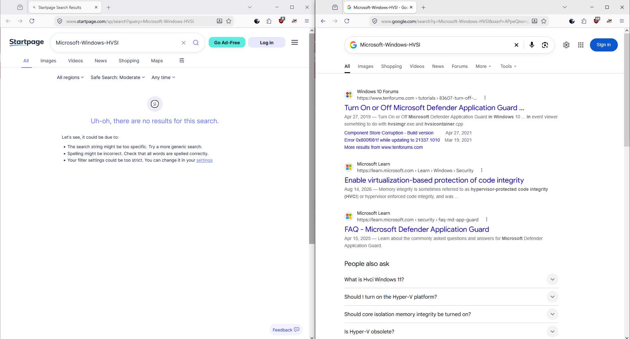Click the Google search text field
Viewport: 630px width, 339px height.
(x=434, y=45)
